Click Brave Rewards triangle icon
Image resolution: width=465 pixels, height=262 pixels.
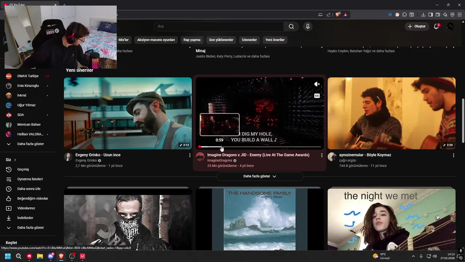point(345,15)
